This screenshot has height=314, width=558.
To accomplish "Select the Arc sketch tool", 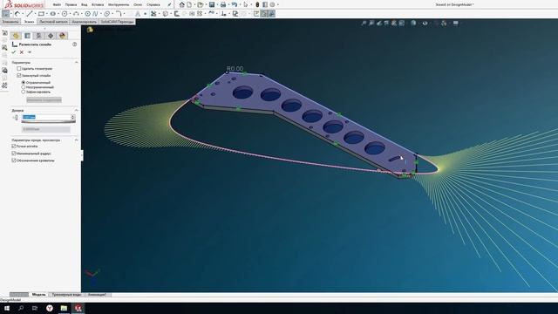I will [x=76, y=14].
